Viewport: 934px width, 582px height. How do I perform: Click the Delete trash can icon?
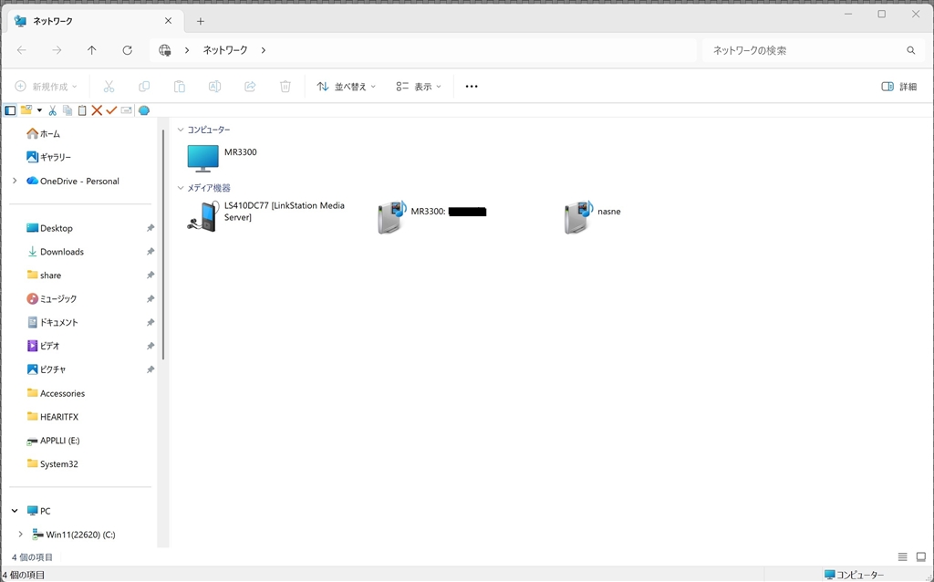[x=285, y=87]
